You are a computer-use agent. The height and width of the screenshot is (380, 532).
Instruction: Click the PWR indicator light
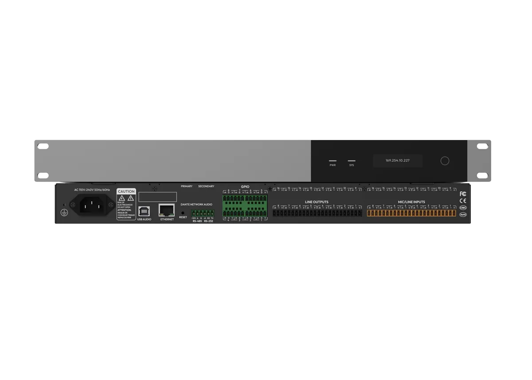332,161
